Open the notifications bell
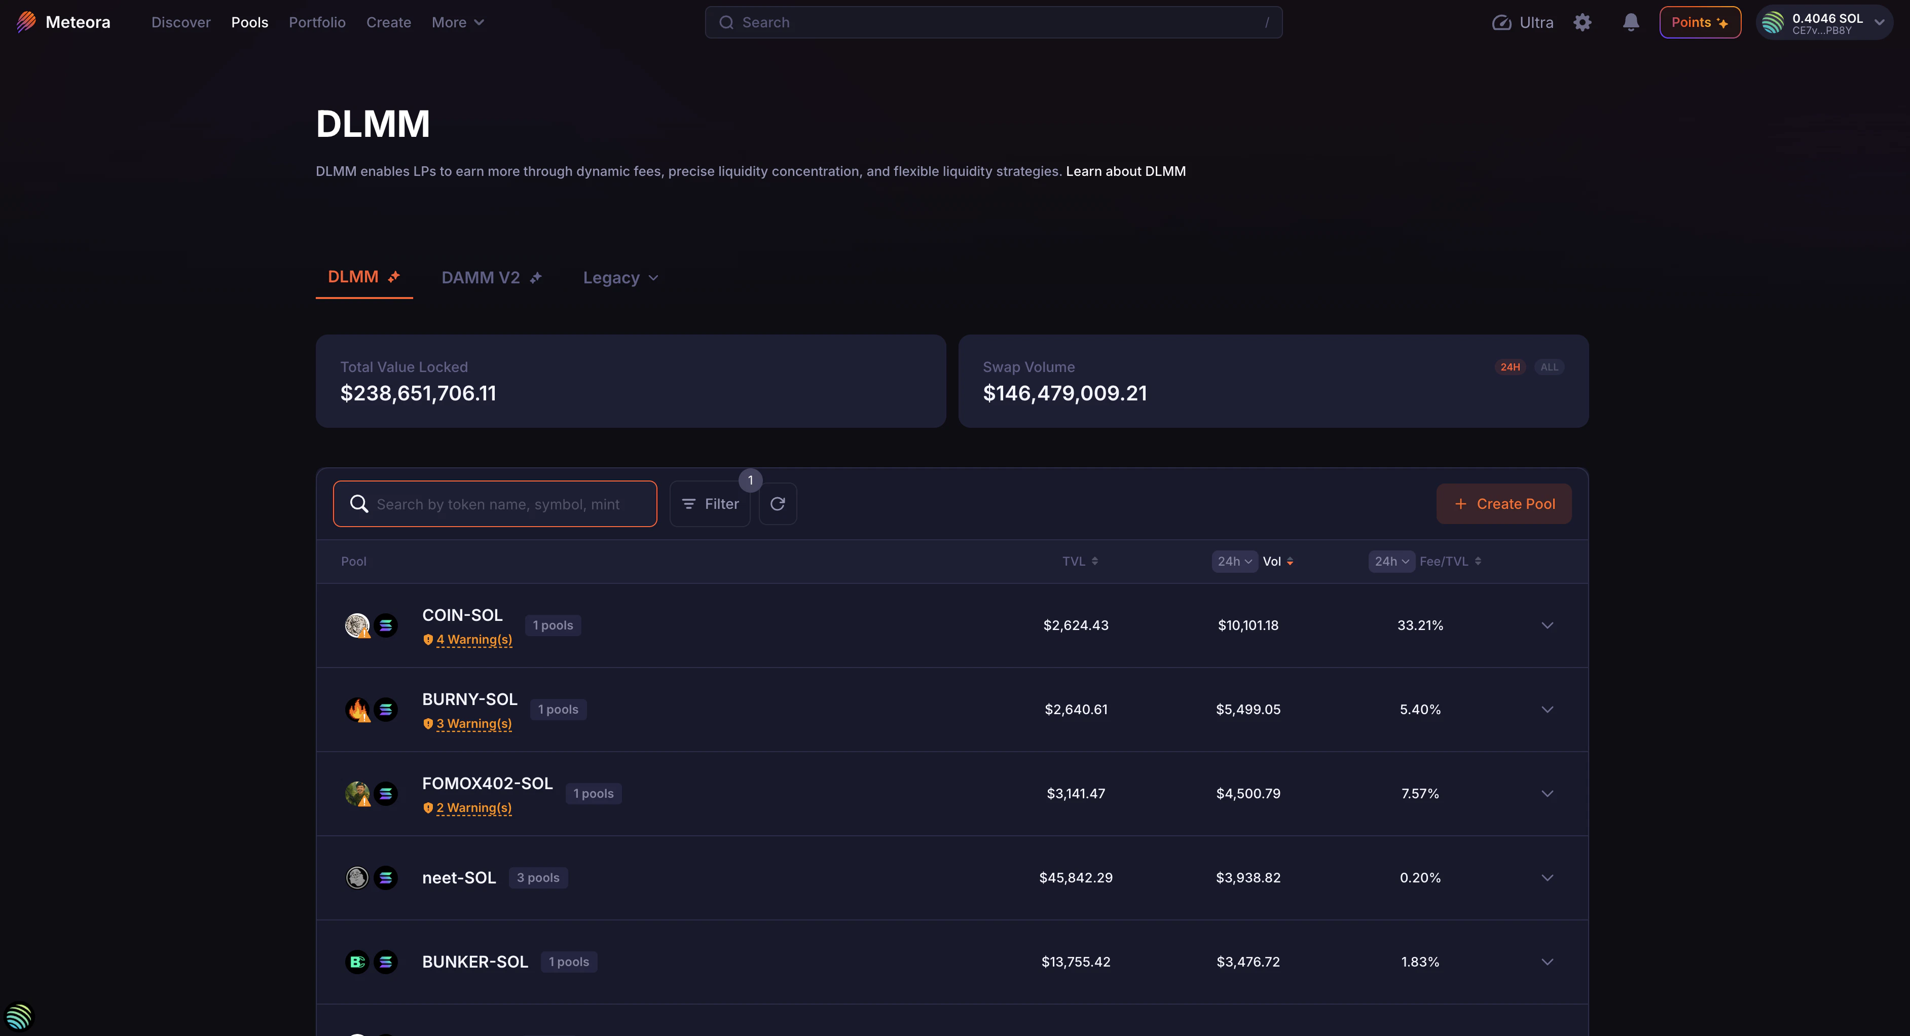The width and height of the screenshot is (1910, 1036). [1631, 22]
